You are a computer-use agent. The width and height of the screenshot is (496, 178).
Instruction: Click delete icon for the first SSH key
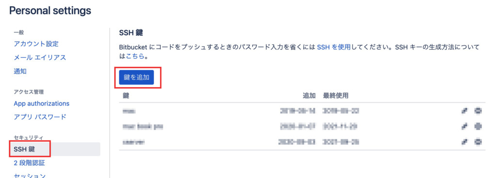point(478,111)
